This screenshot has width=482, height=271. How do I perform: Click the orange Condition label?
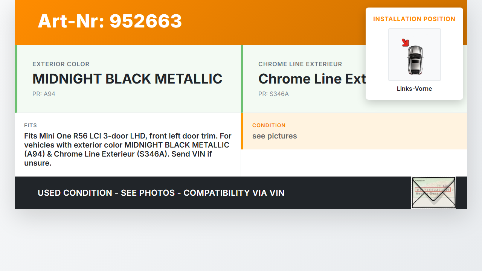269,125
